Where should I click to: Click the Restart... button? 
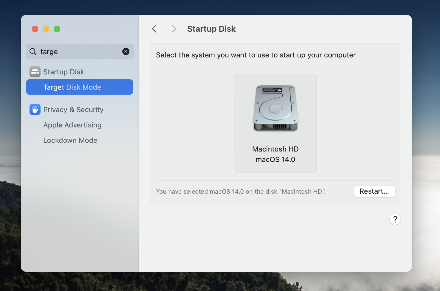tap(374, 191)
